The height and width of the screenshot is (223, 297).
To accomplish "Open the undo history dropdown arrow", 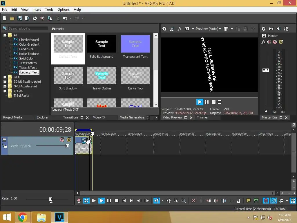I will click(71, 18).
